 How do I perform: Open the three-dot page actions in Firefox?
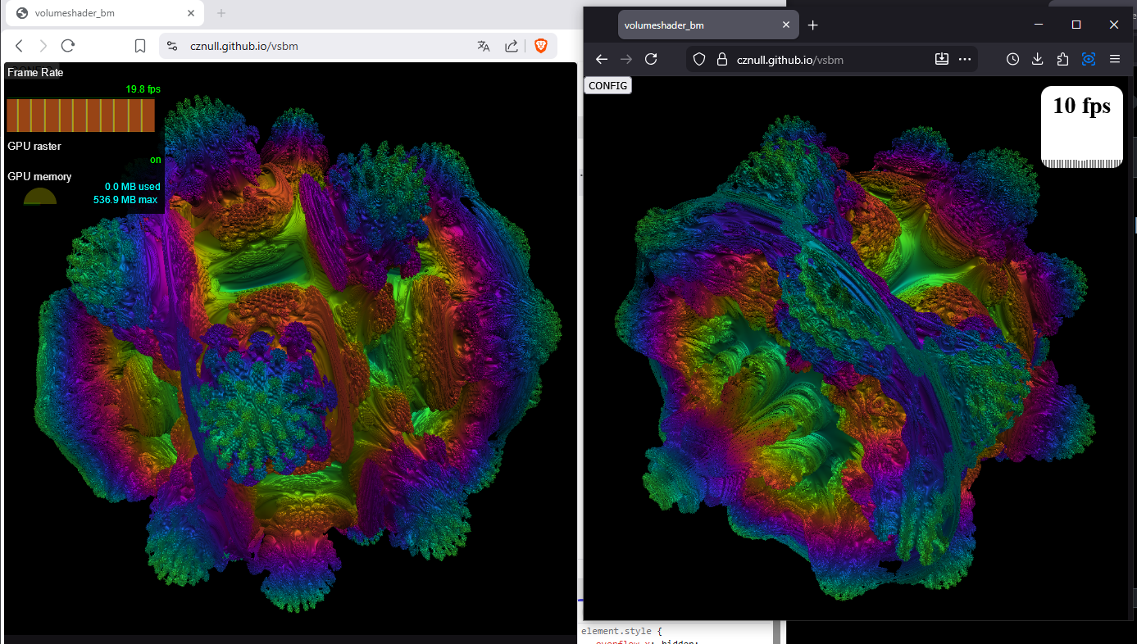coord(965,59)
